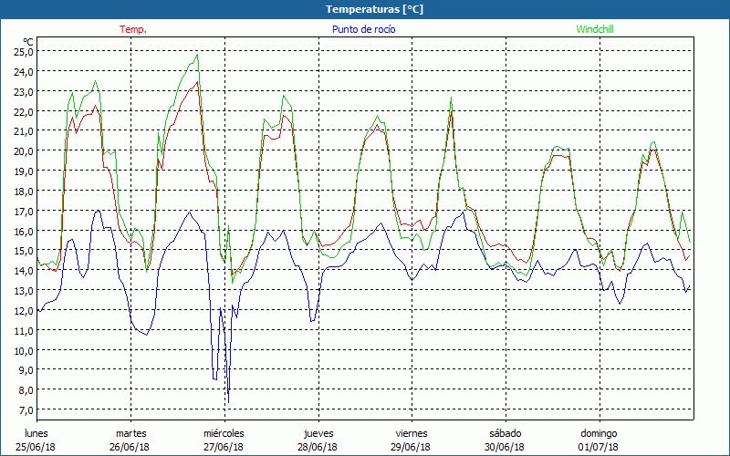Click the 20,0 y-axis value
The height and width of the screenshot is (456, 730).
click(24, 151)
